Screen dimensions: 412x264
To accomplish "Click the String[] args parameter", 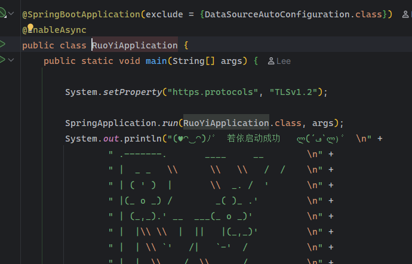I will coord(207,61).
